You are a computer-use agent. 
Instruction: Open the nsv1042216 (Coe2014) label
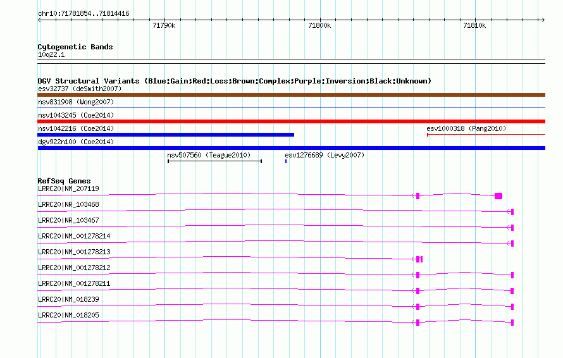[76, 128]
